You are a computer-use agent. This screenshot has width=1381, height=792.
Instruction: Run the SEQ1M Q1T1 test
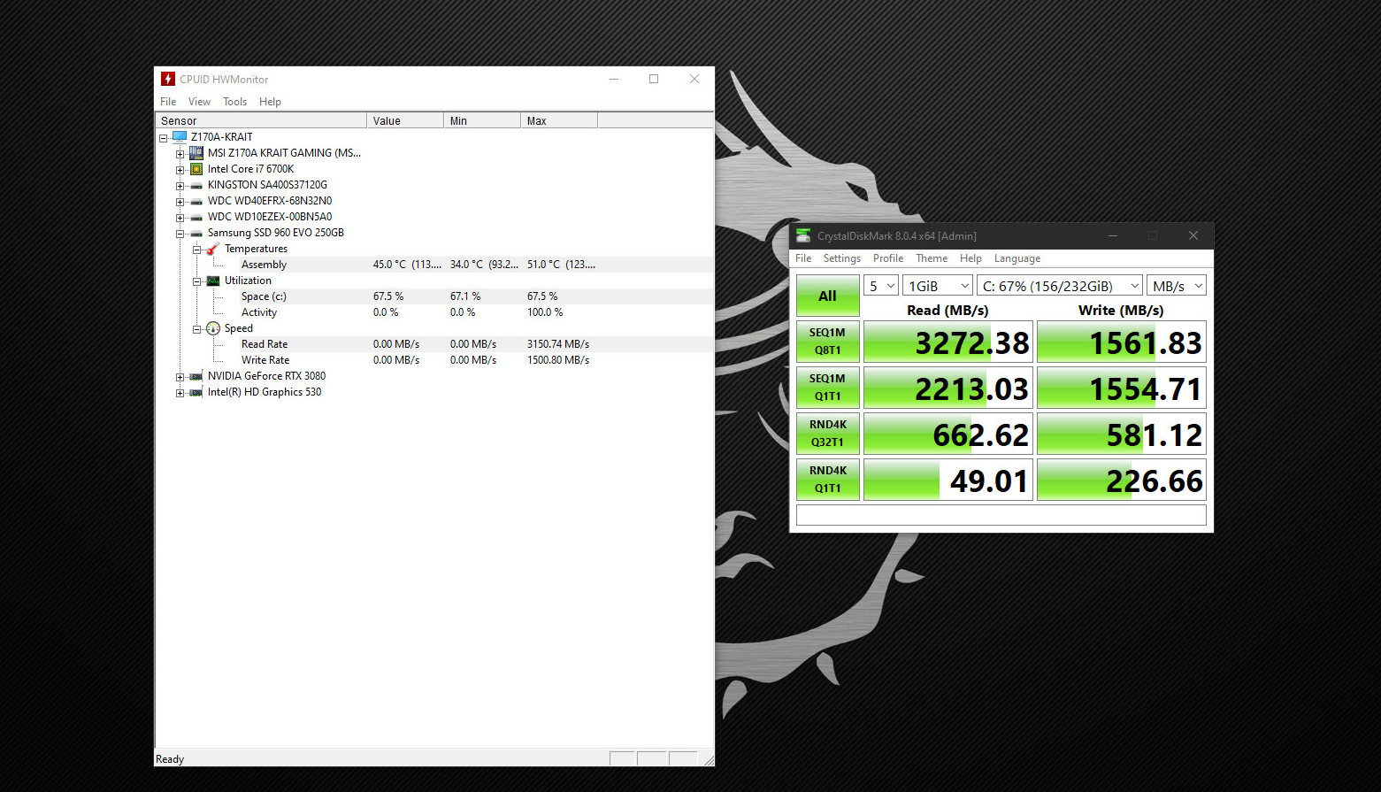tap(828, 388)
